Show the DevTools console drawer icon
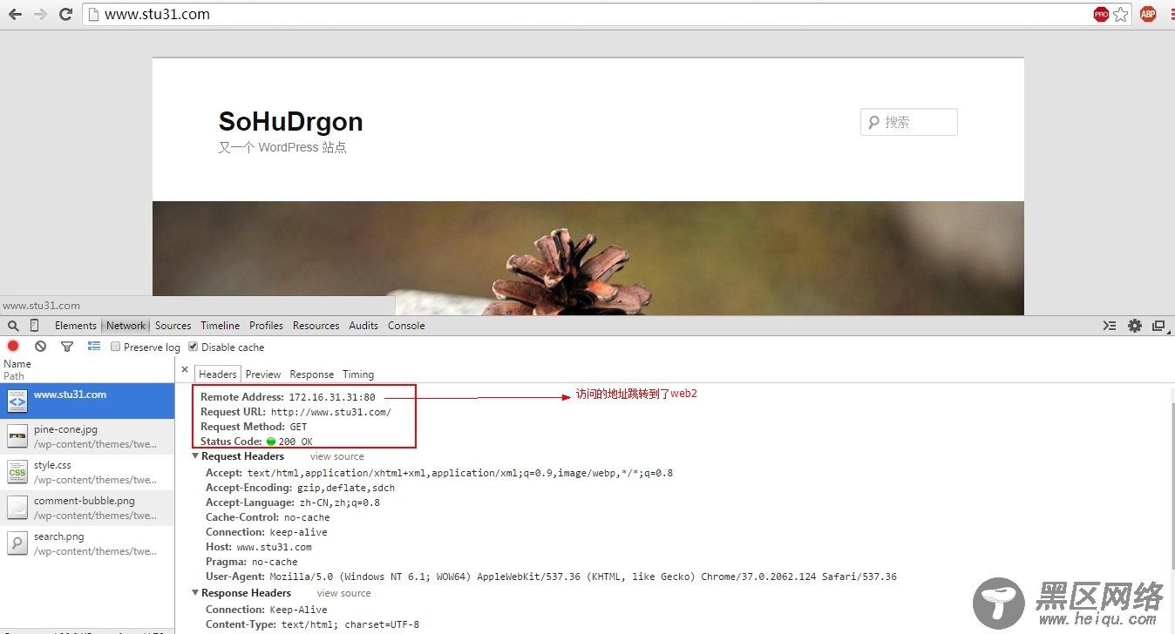Image resolution: width=1175 pixels, height=634 pixels. tap(1109, 326)
